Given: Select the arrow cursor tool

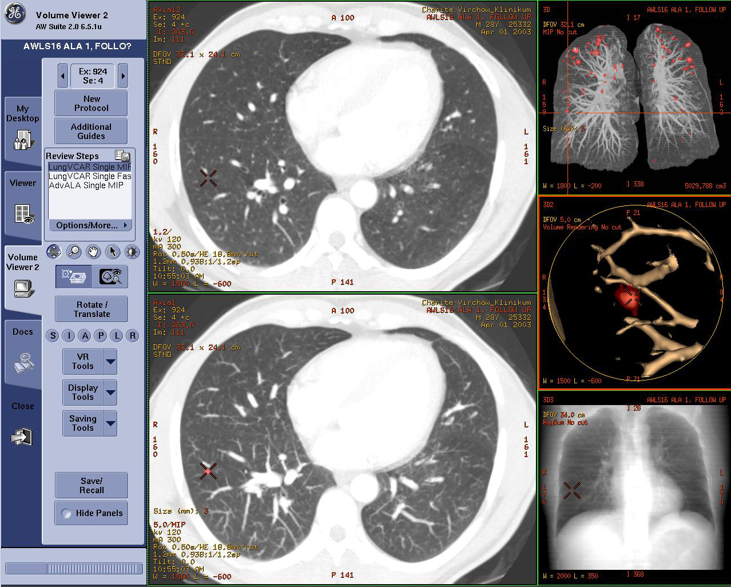Looking at the screenshot, I should click(112, 251).
